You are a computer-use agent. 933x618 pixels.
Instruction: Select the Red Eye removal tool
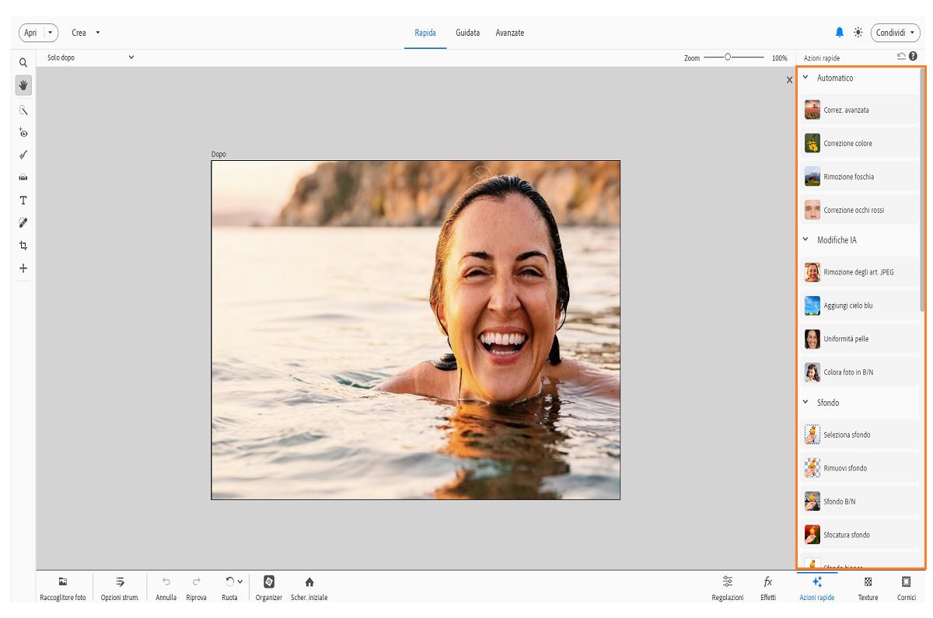click(23, 133)
